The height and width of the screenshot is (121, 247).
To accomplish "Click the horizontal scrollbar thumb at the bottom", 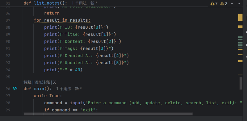I will 108,114.
